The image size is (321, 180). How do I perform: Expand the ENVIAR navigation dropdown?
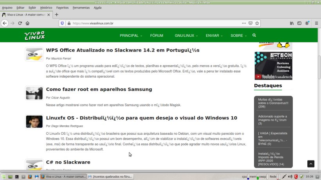point(214,36)
